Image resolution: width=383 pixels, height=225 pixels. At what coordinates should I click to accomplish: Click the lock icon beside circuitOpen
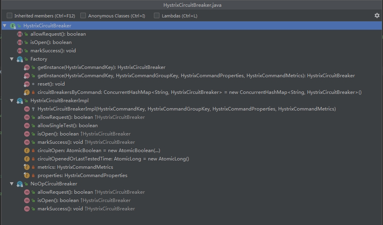pos(33,151)
